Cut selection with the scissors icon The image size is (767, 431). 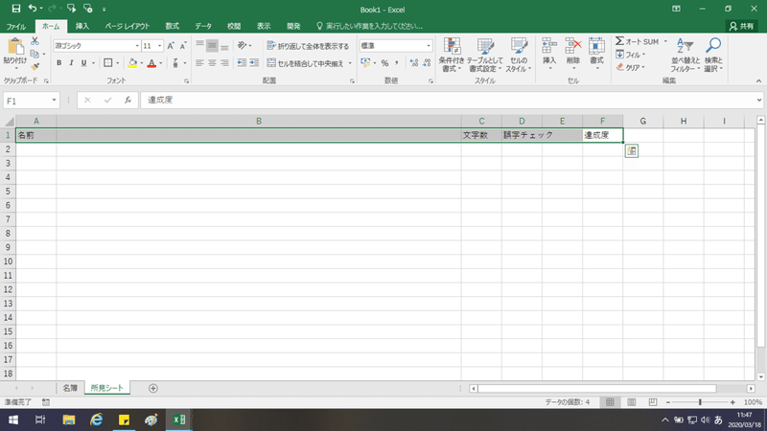coord(35,41)
